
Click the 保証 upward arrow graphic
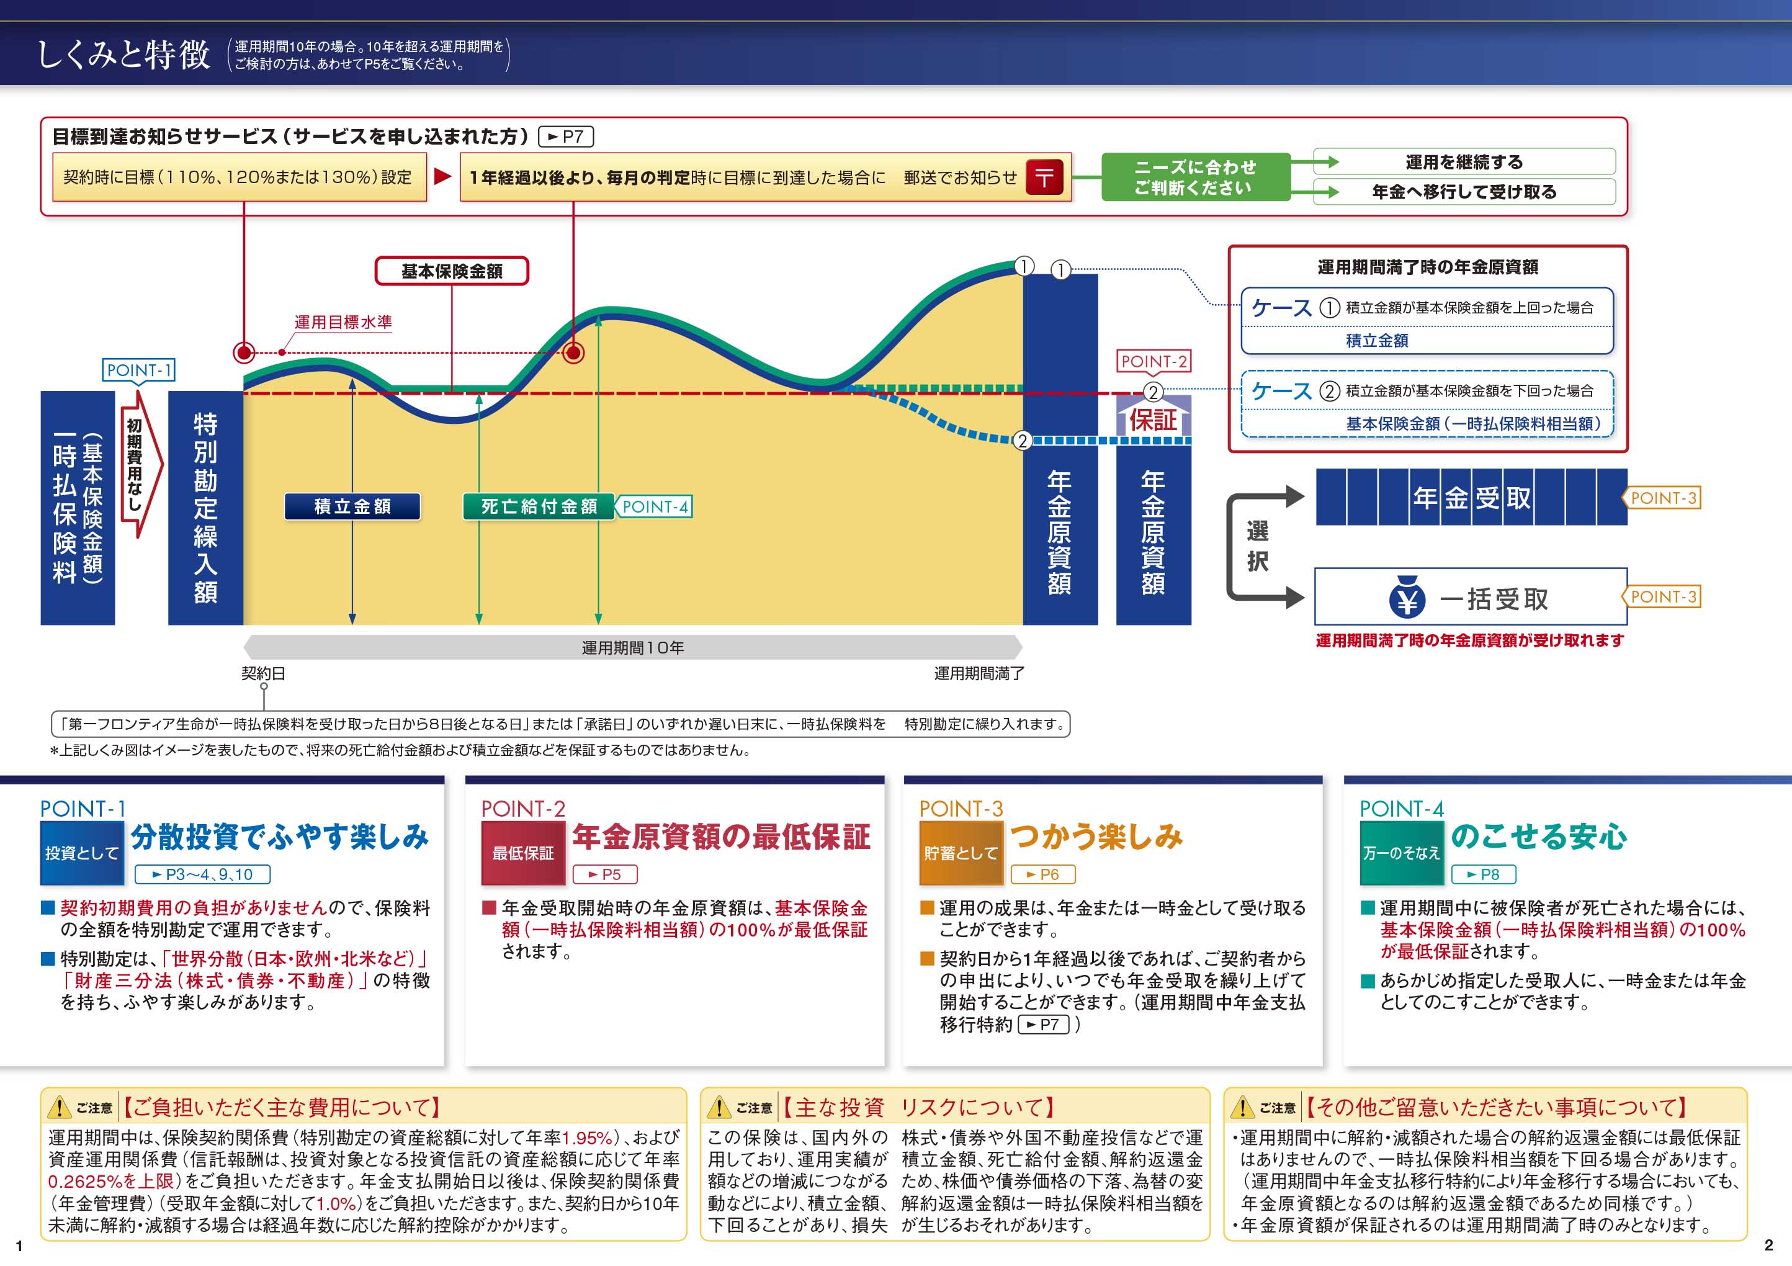click(1154, 416)
